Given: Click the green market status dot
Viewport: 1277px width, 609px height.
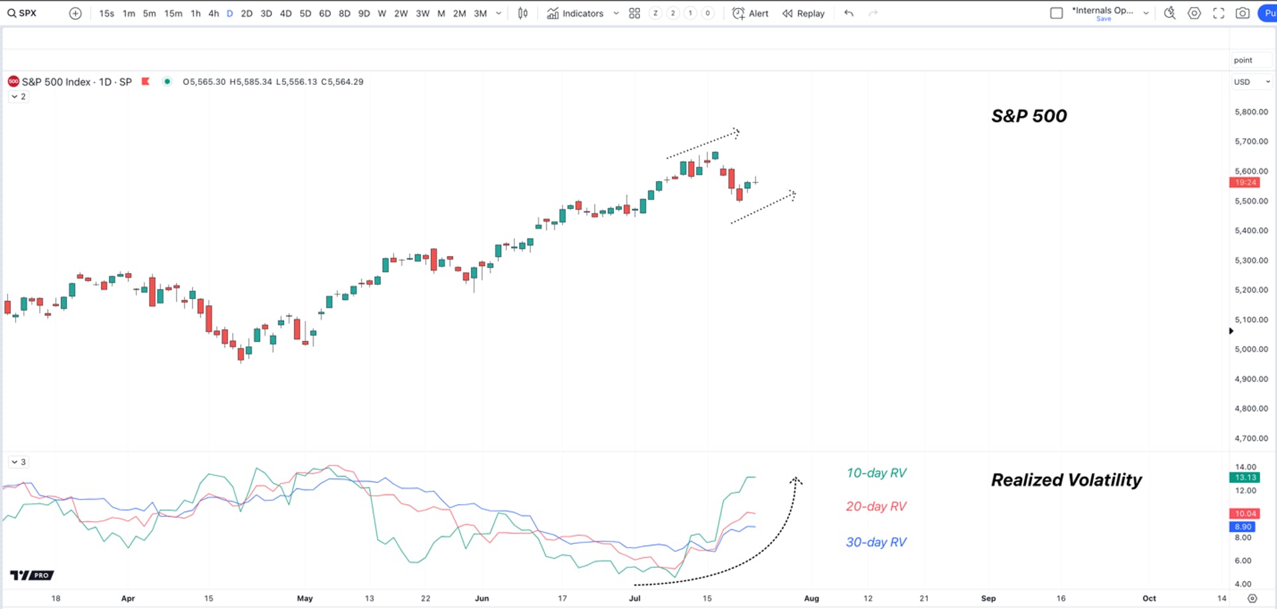Looking at the screenshot, I should point(167,82).
